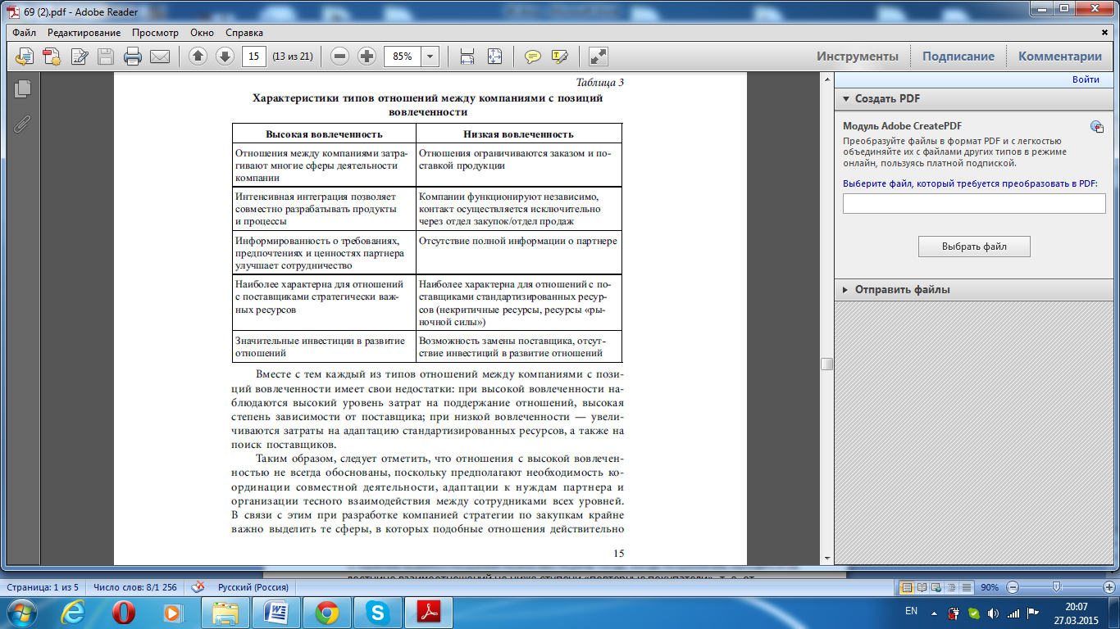The height and width of the screenshot is (629, 1120).
Task: Open page thumbnails panel icon
Action: click(22, 88)
